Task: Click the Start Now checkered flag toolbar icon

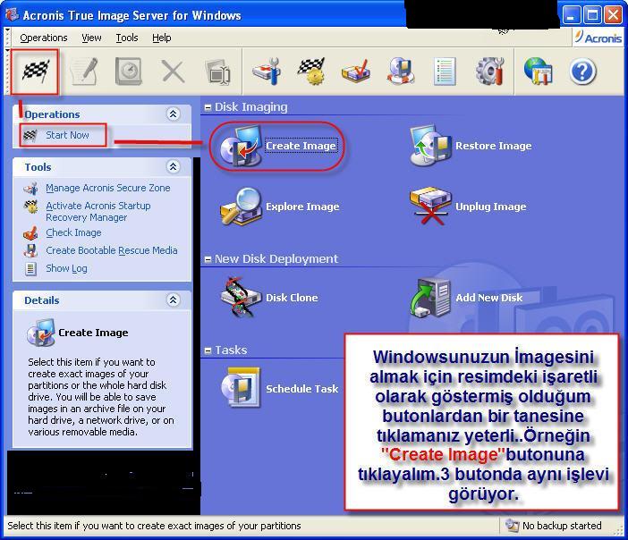Action: (36, 72)
